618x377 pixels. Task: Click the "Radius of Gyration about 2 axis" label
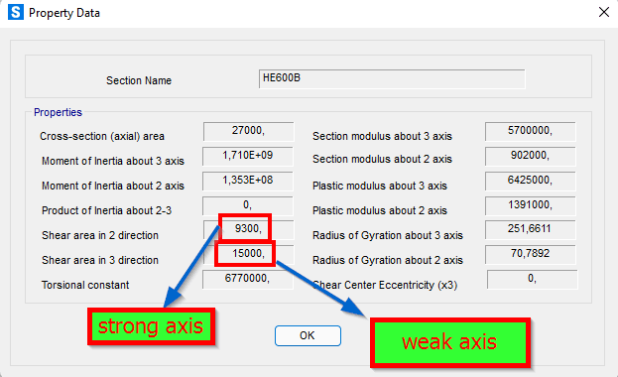388,260
